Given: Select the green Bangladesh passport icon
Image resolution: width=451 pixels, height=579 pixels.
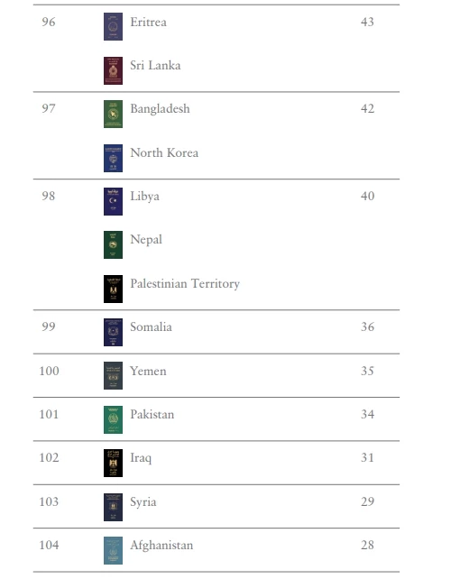Looking at the screenshot, I should point(113,115).
